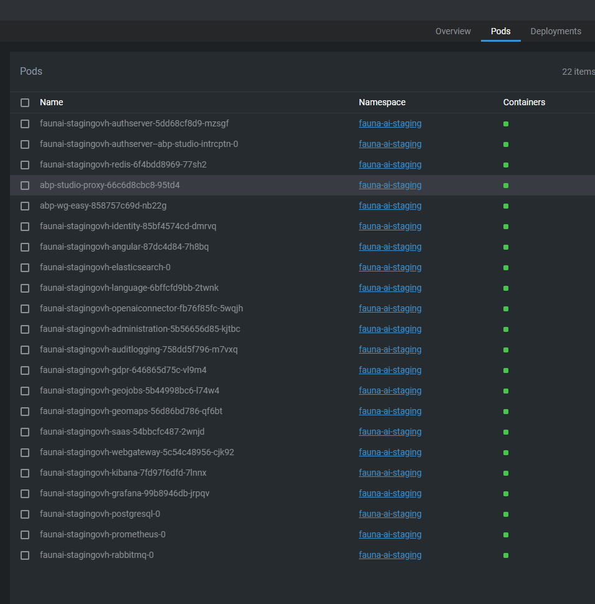The width and height of the screenshot is (595, 604).
Task: Click container status dot for authserver-5dd68cf8d9-mzsgf pod
Action: pos(506,124)
